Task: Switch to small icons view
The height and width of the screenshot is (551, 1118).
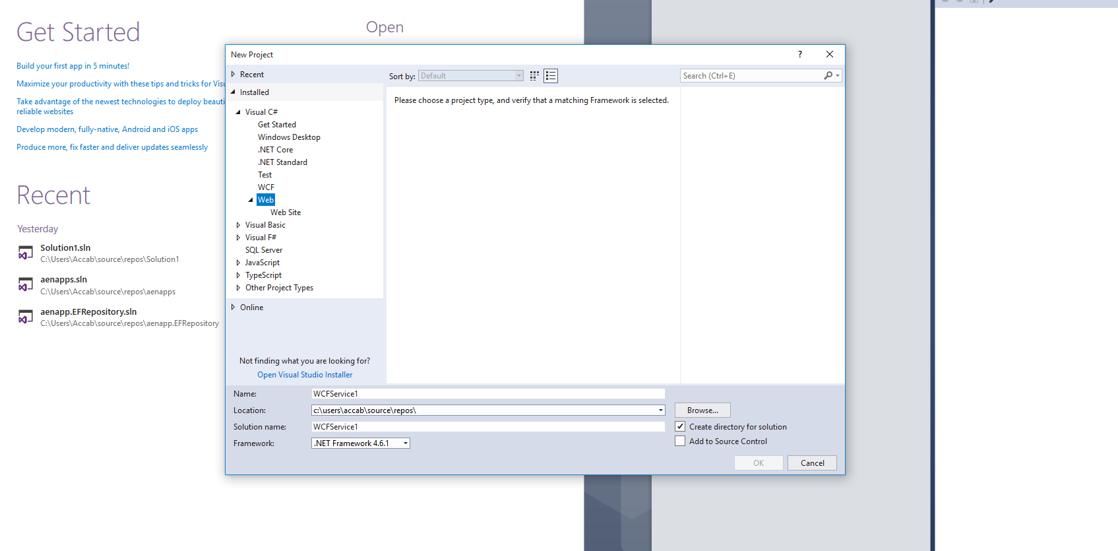Action: [x=534, y=76]
